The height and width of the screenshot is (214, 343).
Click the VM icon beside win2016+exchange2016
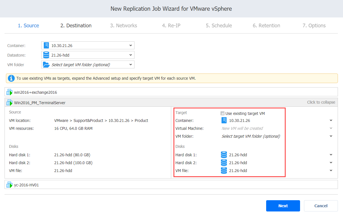[10, 92]
